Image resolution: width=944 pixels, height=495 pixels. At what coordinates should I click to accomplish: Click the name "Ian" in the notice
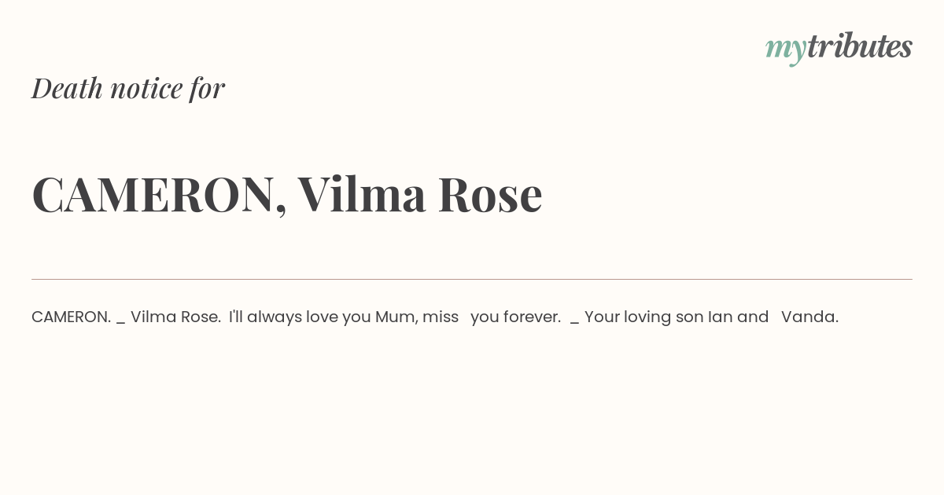click(x=721, y=317)
